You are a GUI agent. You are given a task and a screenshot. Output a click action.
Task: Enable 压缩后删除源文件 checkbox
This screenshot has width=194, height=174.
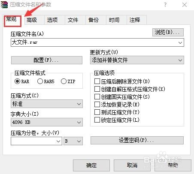[x=97, y=81]
